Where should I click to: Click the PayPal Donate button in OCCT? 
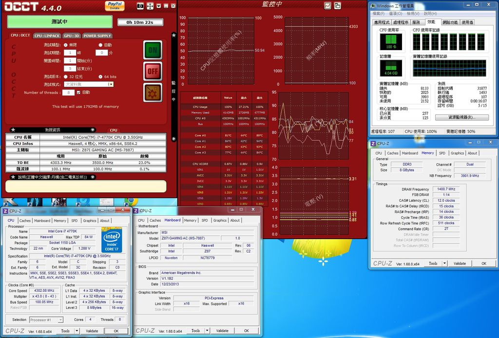tap(115, 6)
